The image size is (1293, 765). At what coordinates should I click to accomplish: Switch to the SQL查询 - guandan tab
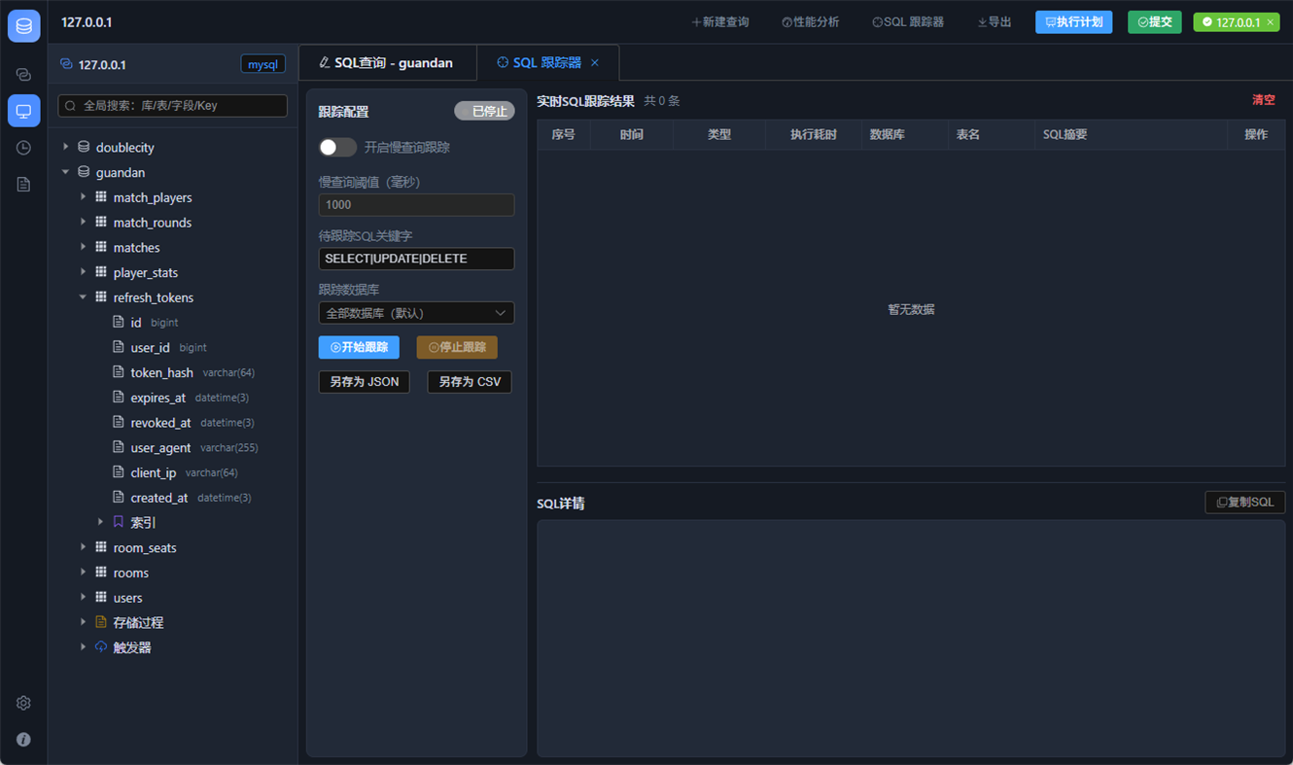point(387,62)
